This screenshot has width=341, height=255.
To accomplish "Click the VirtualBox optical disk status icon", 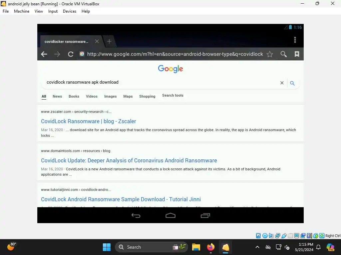I will point(265,236).
